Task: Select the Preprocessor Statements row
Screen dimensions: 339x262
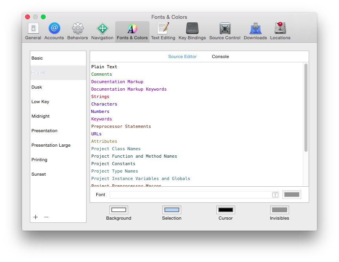Action: click(196, 127)
